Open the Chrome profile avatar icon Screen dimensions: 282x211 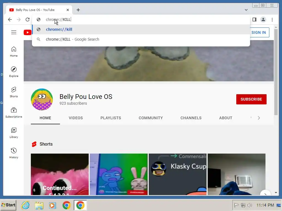point(263,20)
